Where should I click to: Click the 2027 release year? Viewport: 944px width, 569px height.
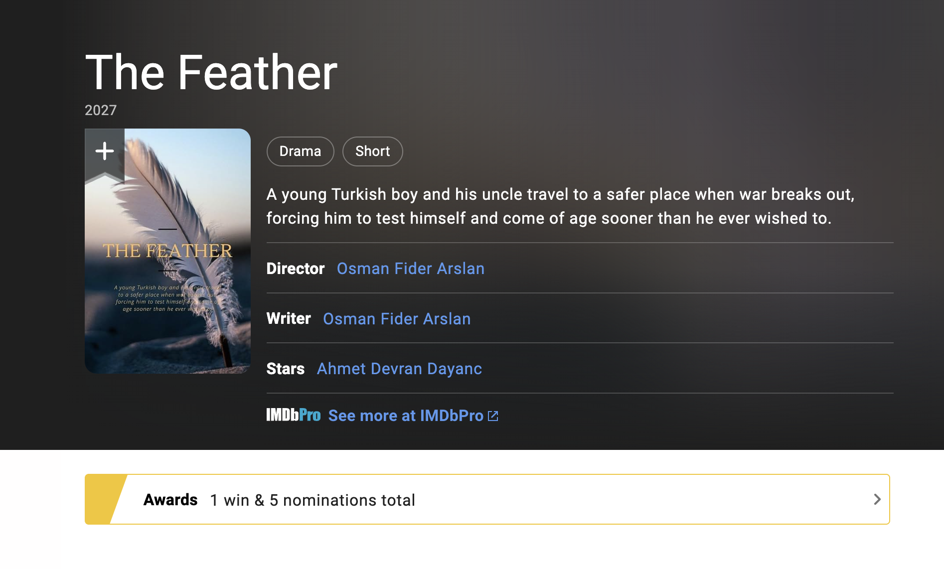click(x=101, y=110)
